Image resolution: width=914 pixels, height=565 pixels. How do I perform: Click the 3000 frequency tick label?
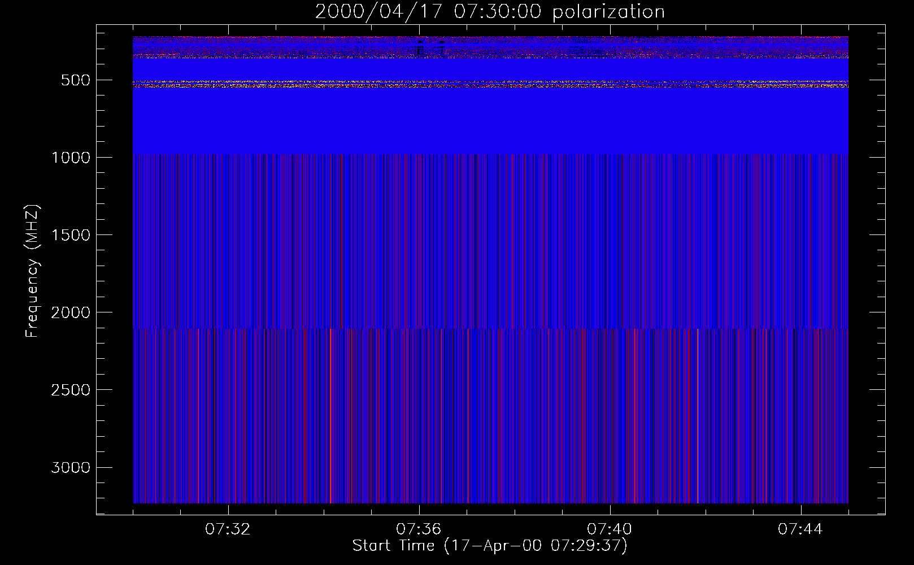coord(71,467)
